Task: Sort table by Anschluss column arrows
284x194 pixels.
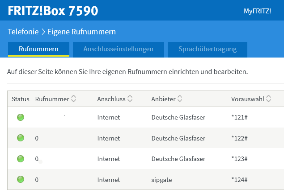Action: (x=130, y=99)
